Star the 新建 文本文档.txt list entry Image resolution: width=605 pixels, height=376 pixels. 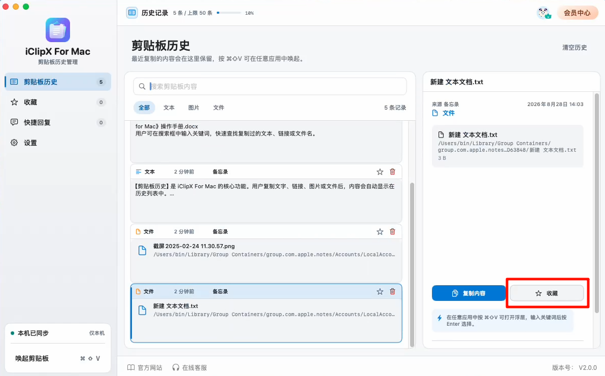380,292
